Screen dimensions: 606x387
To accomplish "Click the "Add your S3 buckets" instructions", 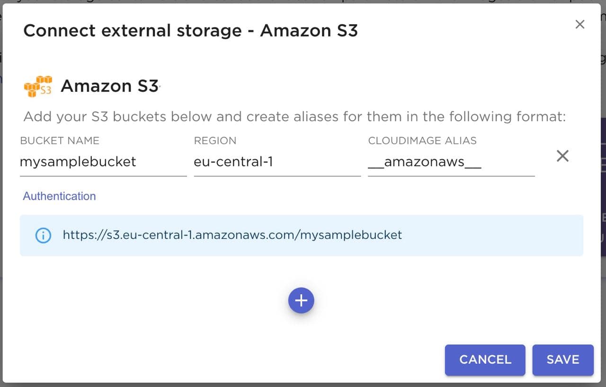I will tap(294, 117).
